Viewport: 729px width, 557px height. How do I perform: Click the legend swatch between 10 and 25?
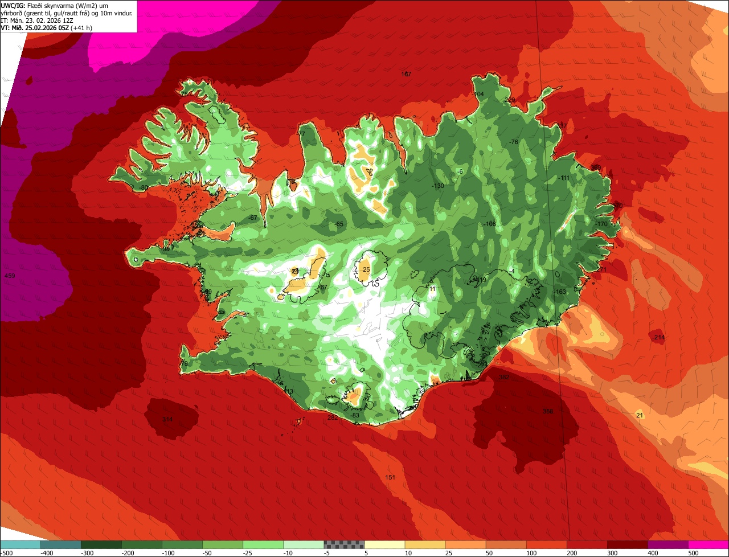click(x=425, y=544)
